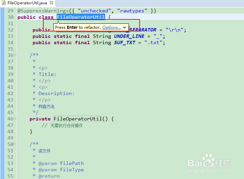Click the "\r\n" string literal
The height and width of the screenshot is (179, 244).
coord(175,30)
